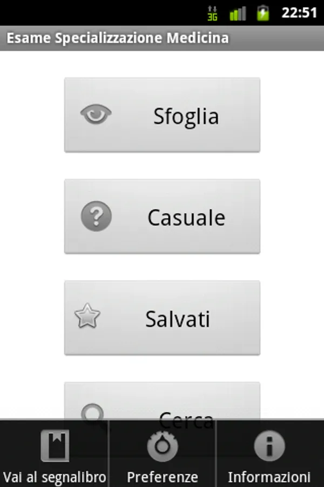This screenshot has width=324, height=487.
Task: Open the Salvati saved items button
Action: tap(162, 318)
